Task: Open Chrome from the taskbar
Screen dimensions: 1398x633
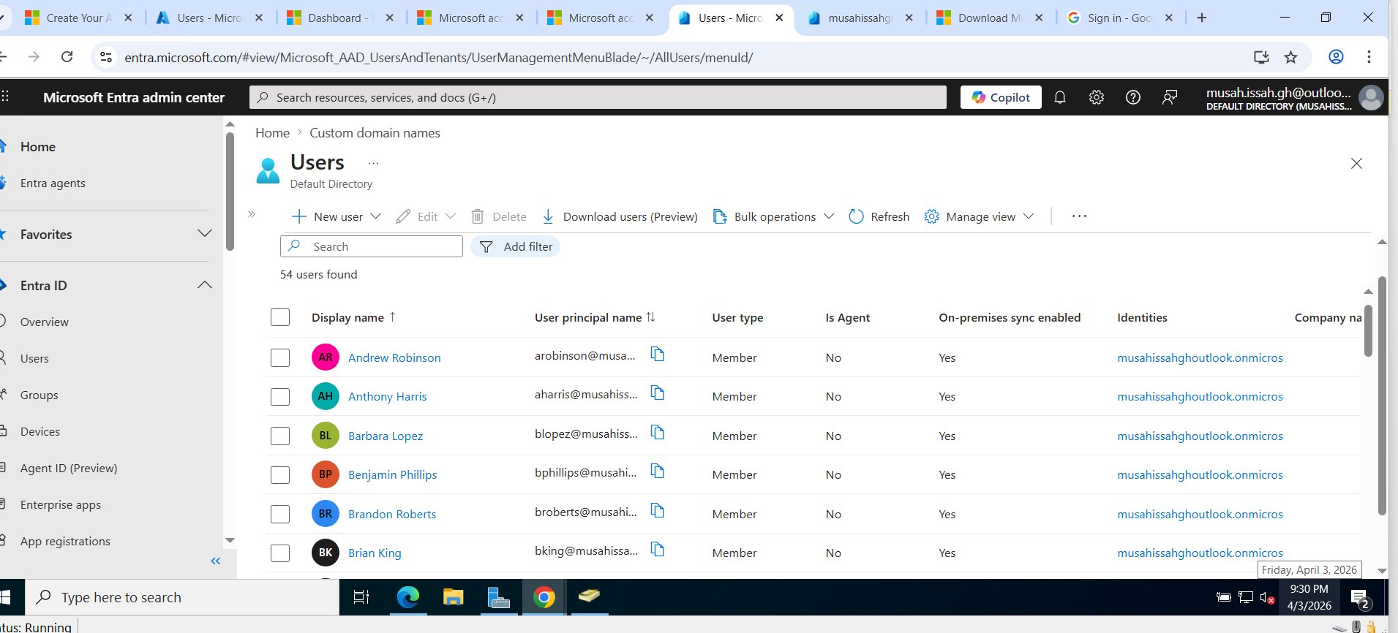Action: pyautogui.click(x=544, y=597)
